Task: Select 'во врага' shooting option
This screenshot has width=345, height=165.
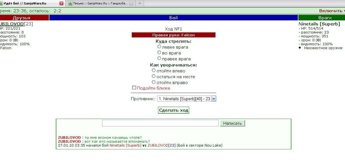Action: [159, 53]
